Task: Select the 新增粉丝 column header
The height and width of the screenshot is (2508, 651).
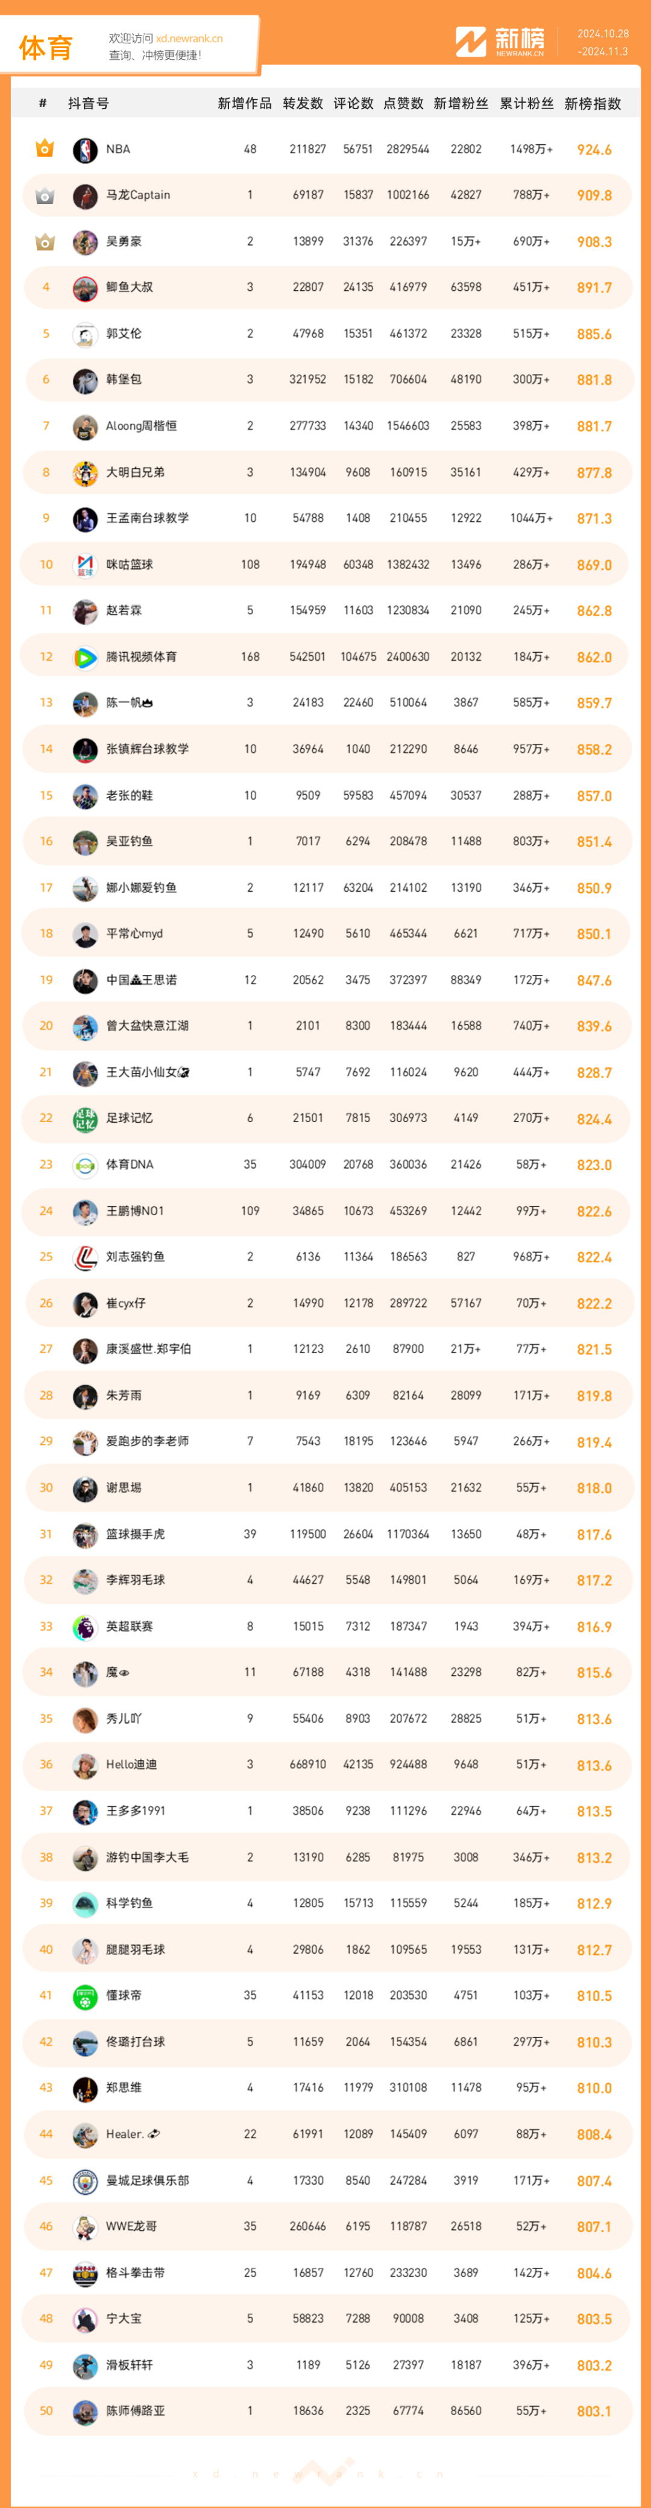Action: pos(461,104)
